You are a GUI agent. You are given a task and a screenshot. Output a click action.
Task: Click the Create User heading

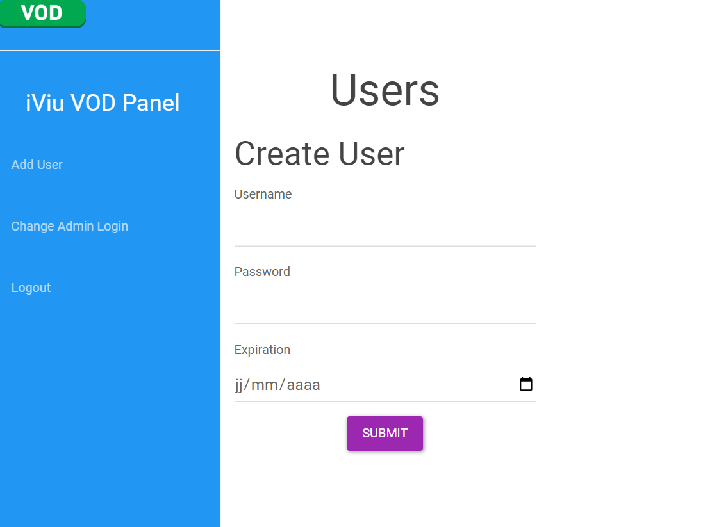pyautogui.click(x=319, y=154)
